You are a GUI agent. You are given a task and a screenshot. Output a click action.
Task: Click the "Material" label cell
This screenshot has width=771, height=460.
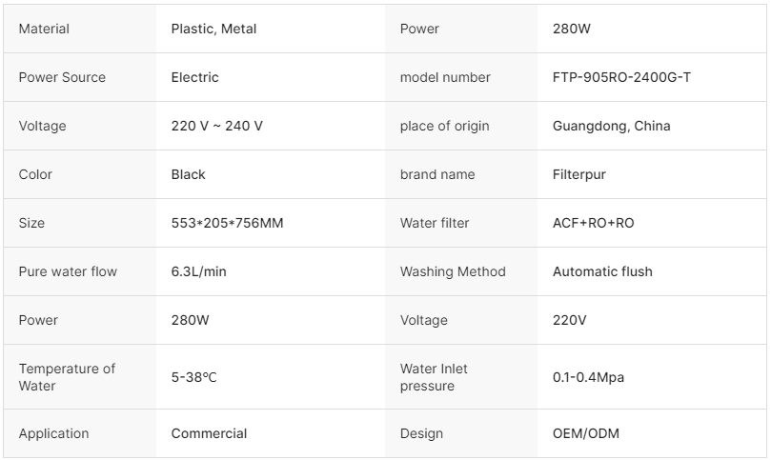coord(44,29)
